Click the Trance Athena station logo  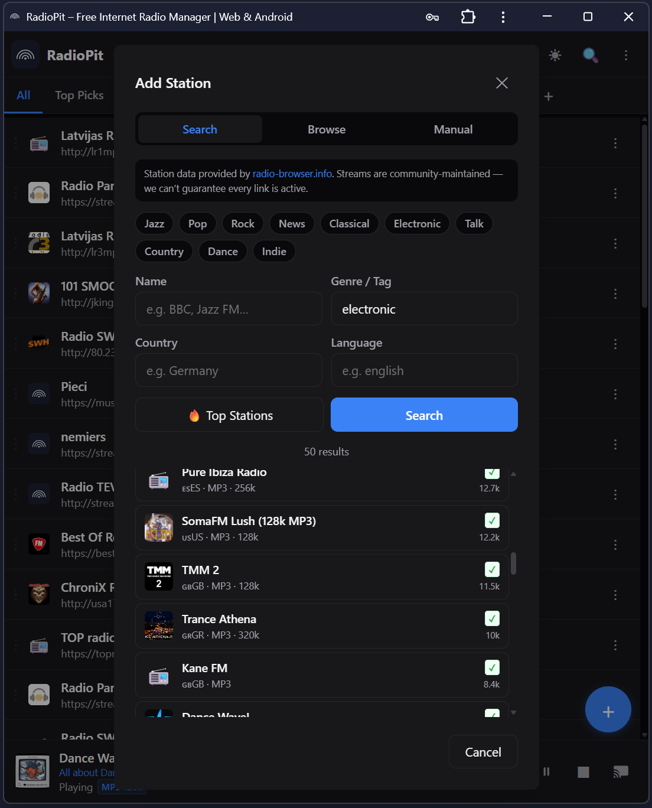pyautogui.click(x=159, y=625)
